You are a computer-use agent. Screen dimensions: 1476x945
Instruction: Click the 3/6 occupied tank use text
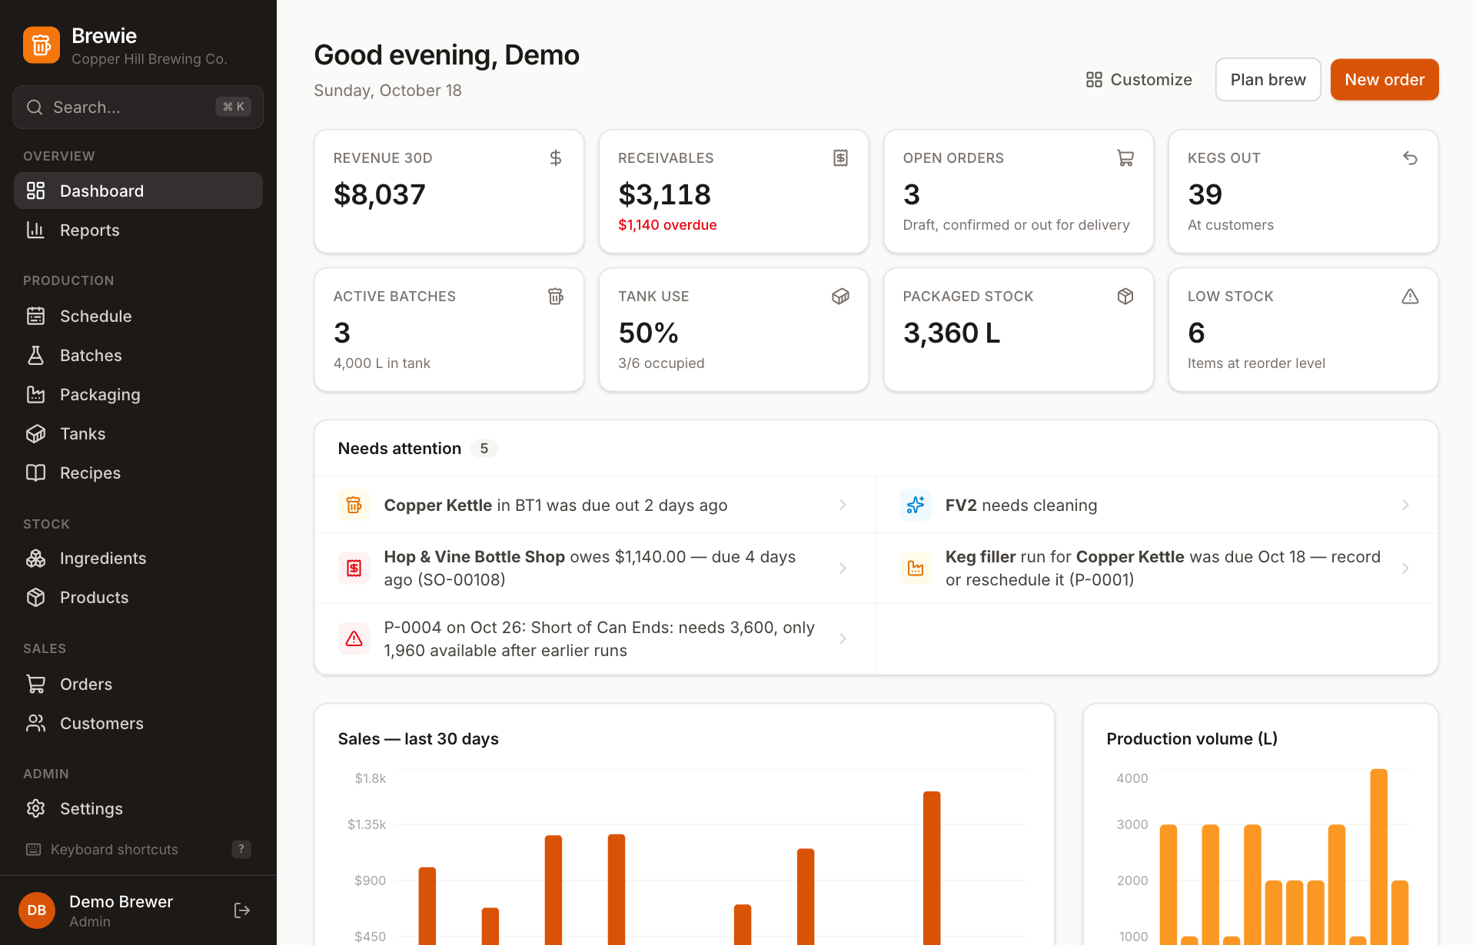[661, 363]
